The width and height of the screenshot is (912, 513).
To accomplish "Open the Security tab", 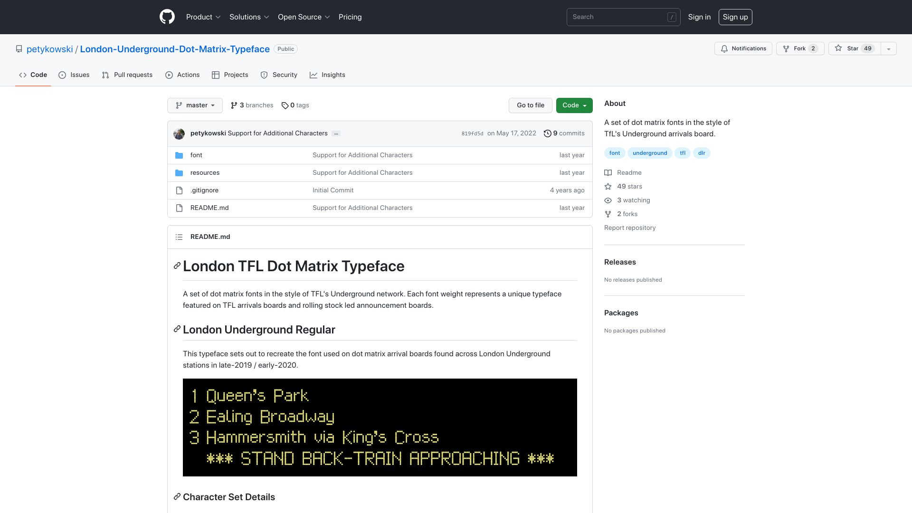I will coord(279,75).
